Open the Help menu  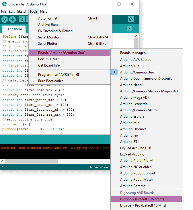point(44,11)
